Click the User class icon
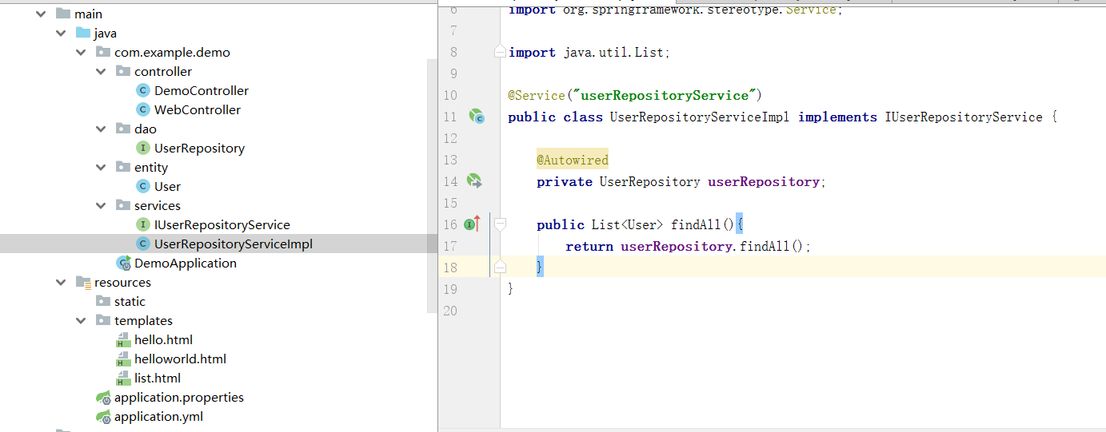1106x432 pixels. click(x=143, y=186)
